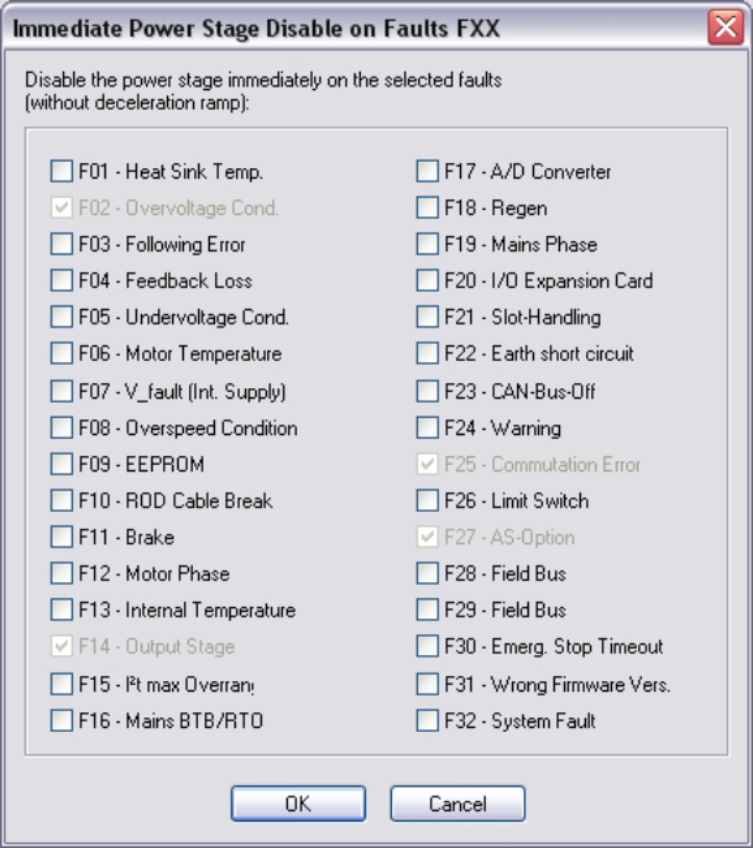This screenshot has height=848, width=753.
Task: Toggle F11 Brake fault checkbox
Action: [x=62, y=537]
